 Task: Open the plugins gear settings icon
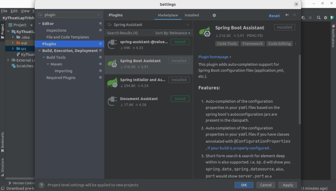(x=214, y=15)
